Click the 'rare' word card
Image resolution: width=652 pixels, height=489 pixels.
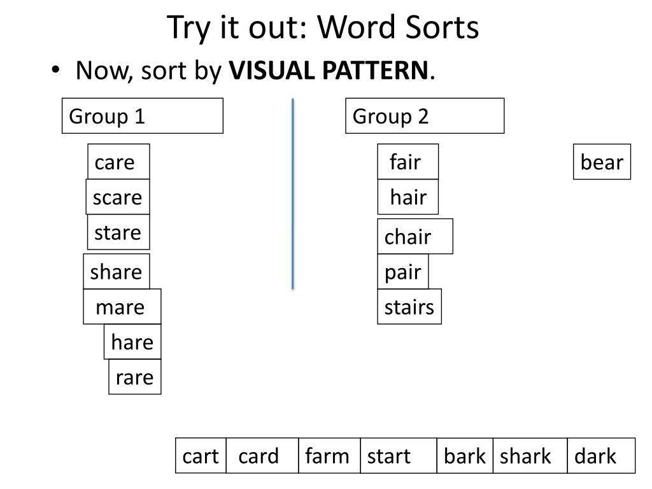point(135,377)
